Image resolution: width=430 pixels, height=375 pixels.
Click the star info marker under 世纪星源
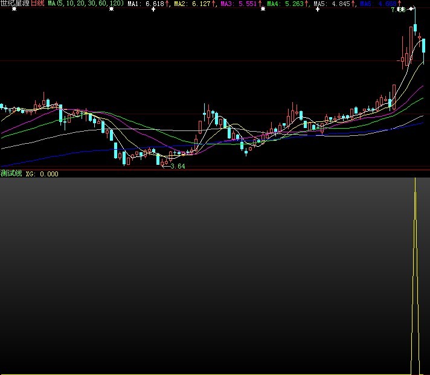point(14,9)
